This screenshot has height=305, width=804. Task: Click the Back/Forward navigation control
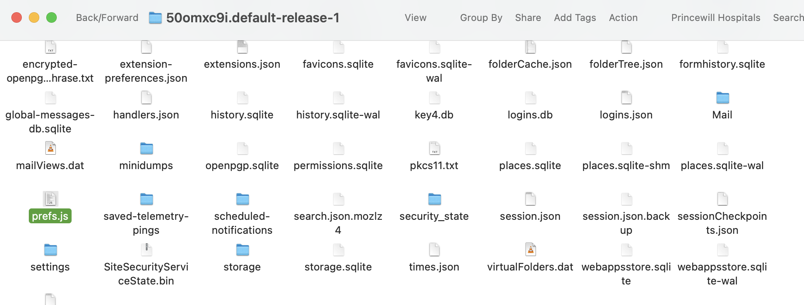pos(107,18)
